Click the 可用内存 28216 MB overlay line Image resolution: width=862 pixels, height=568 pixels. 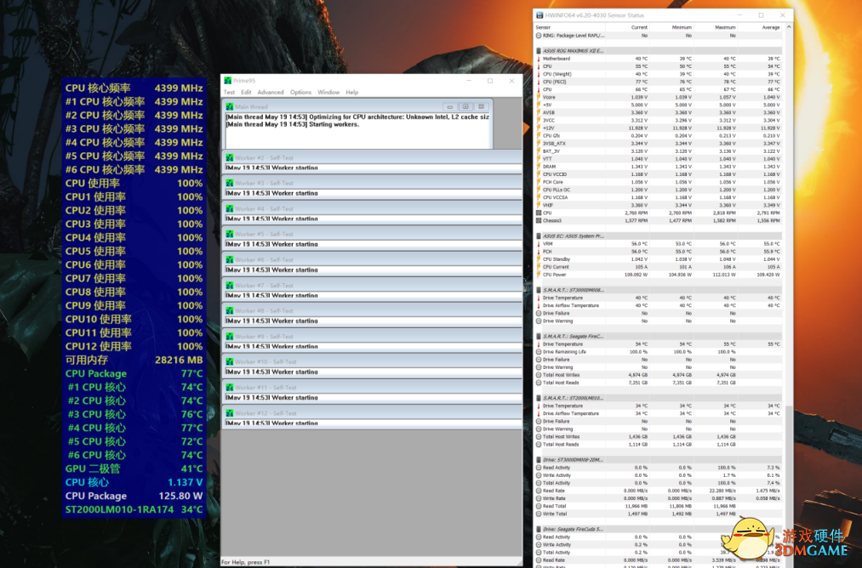134,360
